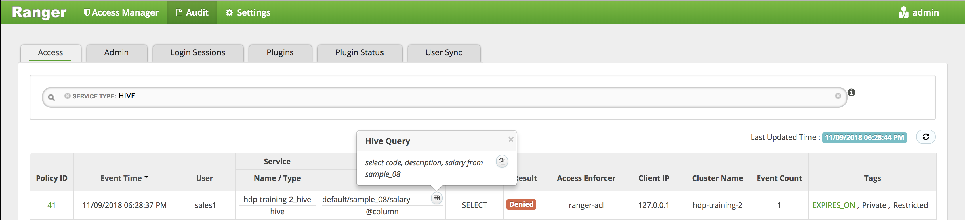Close the Hive Query popup
This screenshot has width=965, height=220.
click(x=511, y=139)
